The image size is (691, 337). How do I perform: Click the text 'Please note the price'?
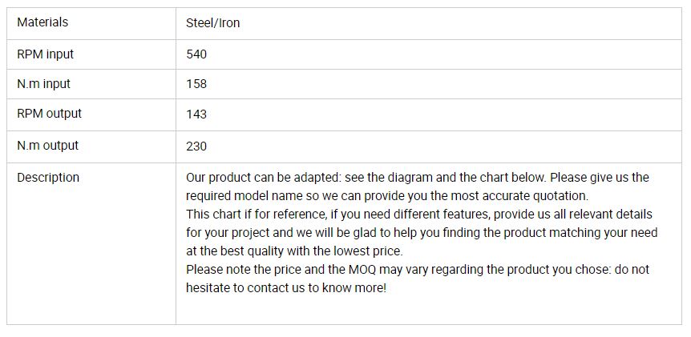(x=246, y=270)
